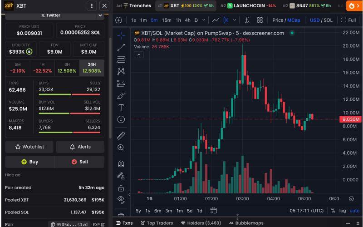Open Alerts for XBT
Image resolution: width=363 pixels, height=227 pixels.
(x=80, y=147)
